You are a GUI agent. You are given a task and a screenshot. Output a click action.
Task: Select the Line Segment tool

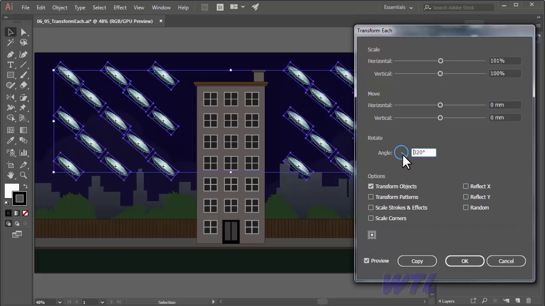click(x=23, y=65)
